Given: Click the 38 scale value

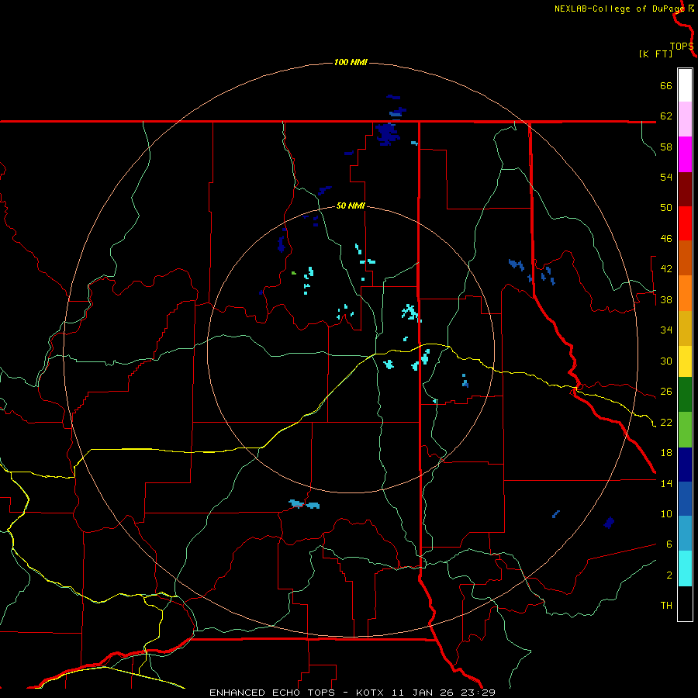Looking at the screenshot, I should point(666,299).
